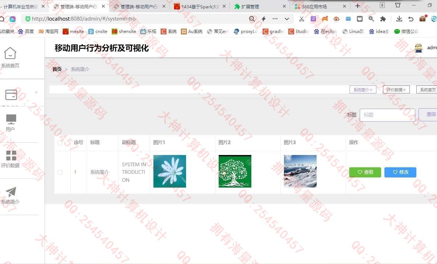Open the extensions puzzle piece icon
Image resolution: width=437 pixels, height=264 pixels.
click(383, 19)
